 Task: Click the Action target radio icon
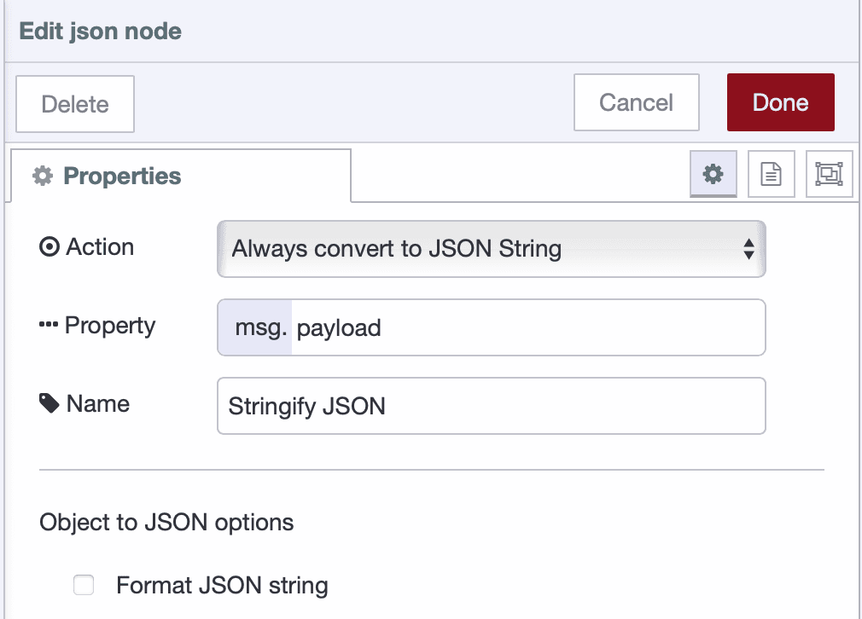[x=51, y=246]
